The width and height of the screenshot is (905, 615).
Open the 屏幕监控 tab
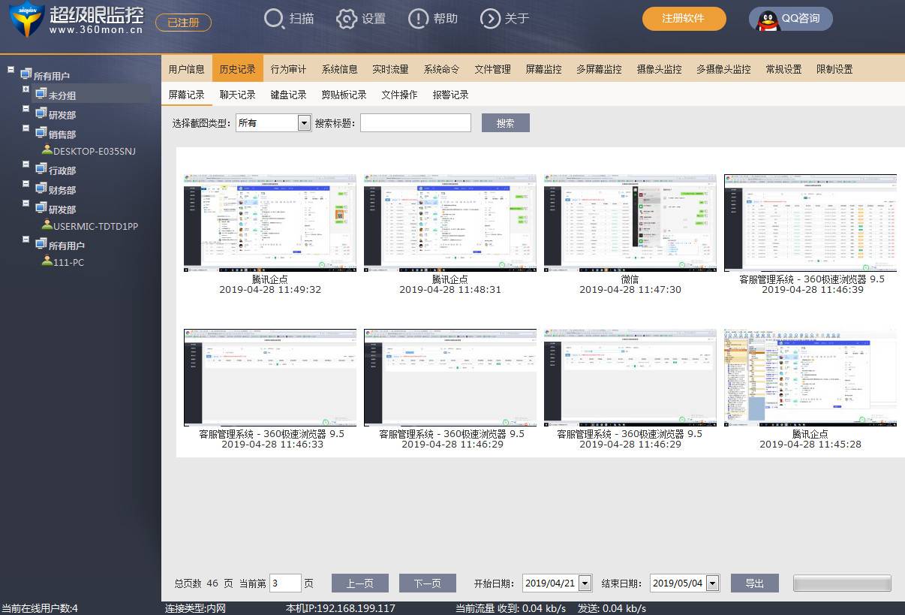click(544, 69)
